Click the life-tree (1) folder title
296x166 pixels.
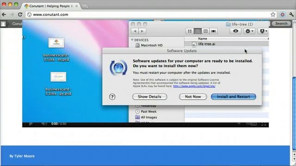point(240,24)
